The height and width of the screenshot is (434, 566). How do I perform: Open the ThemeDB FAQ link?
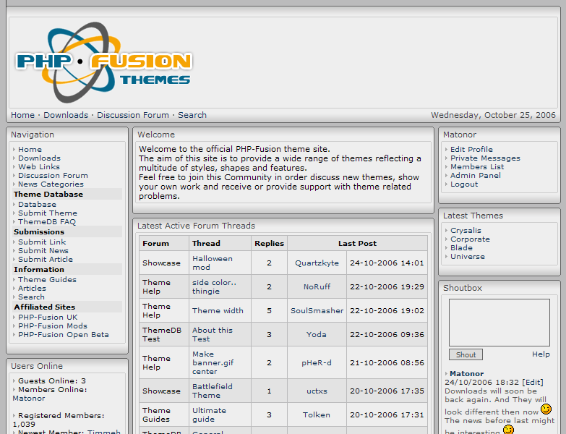click(47, 221)
